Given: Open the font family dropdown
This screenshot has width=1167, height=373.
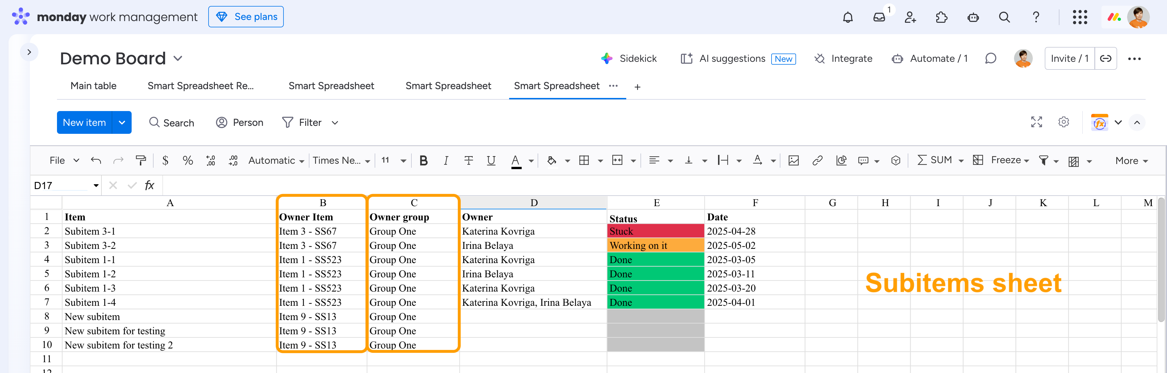Looking at the screenshot, I should pyautogui.click(x=341, y=160).
